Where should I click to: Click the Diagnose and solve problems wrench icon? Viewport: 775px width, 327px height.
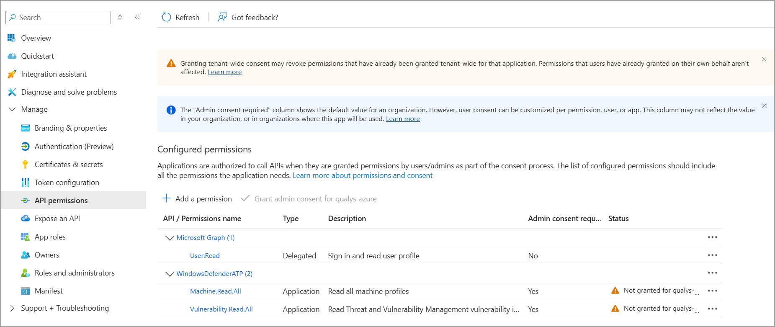pyautogui.click(x=12, y=92)
